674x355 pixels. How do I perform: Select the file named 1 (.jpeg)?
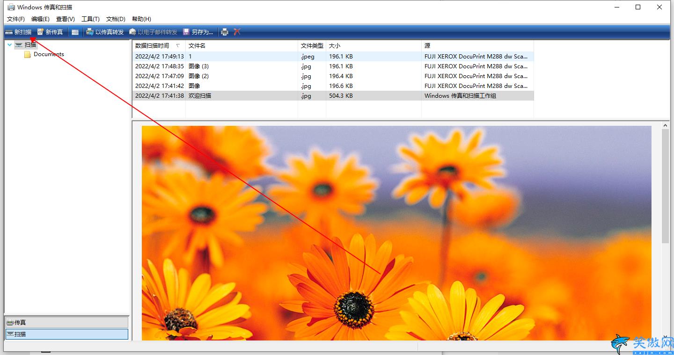[333, 56]
